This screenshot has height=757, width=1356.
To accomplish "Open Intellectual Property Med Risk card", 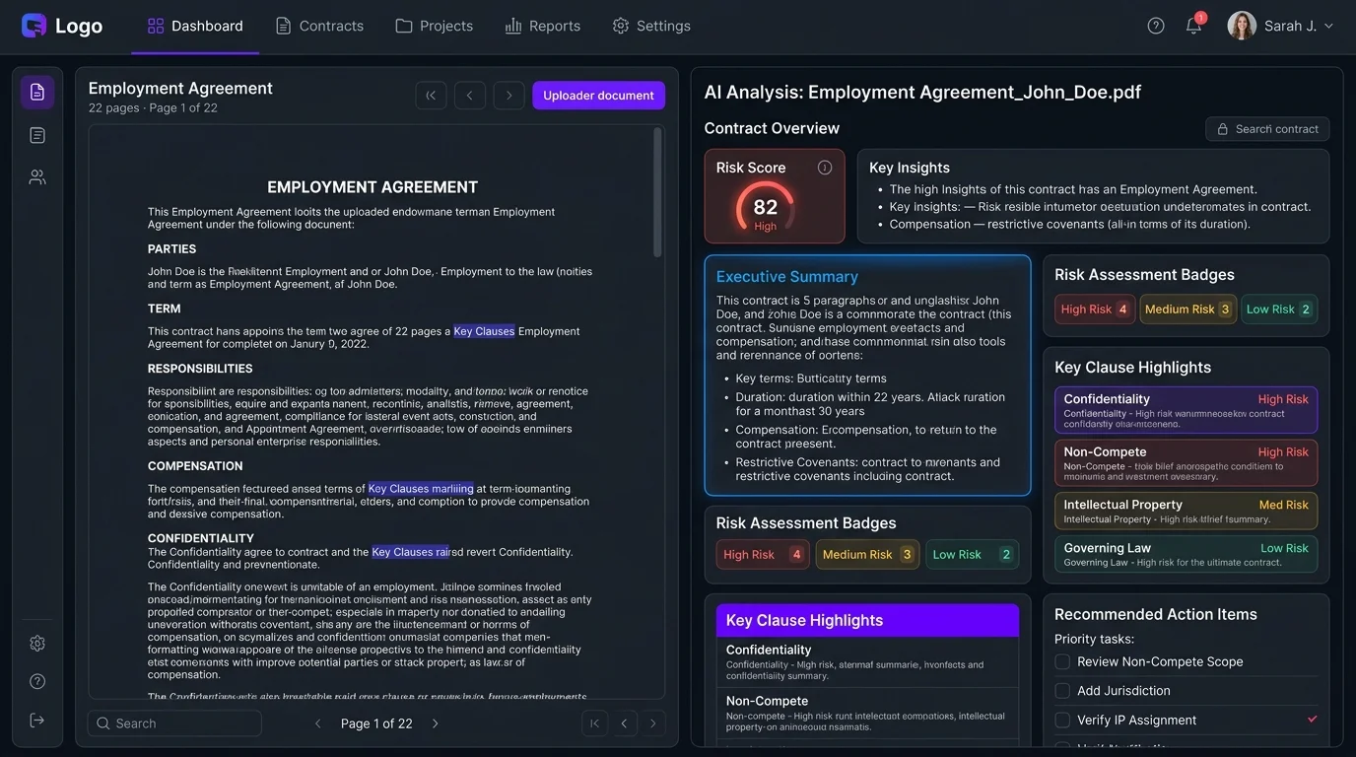I will (1186, 511).
